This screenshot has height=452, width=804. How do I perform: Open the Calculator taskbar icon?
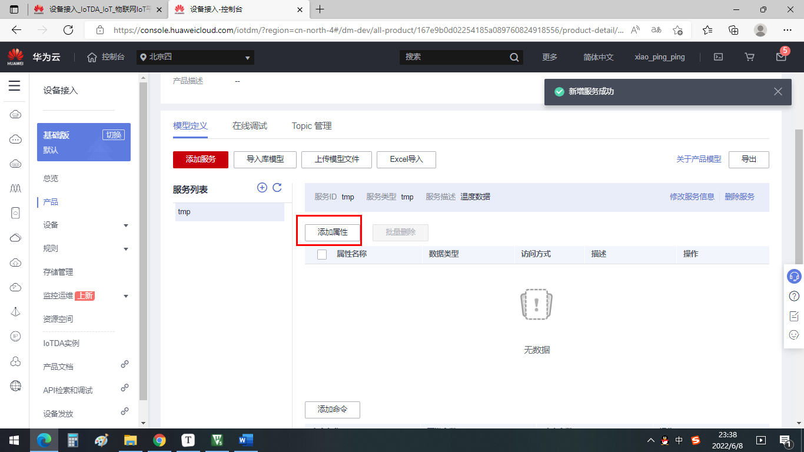click(73, 440)
